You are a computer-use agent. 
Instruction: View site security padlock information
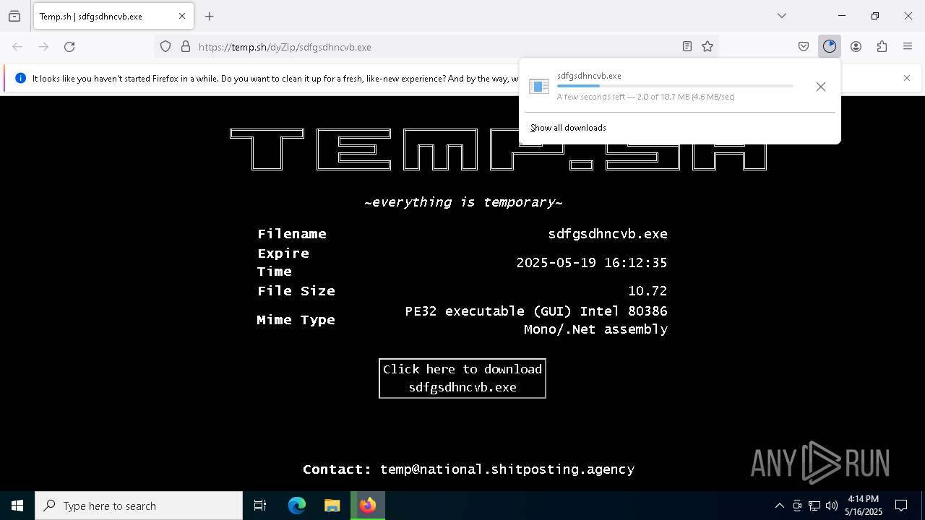186,47
